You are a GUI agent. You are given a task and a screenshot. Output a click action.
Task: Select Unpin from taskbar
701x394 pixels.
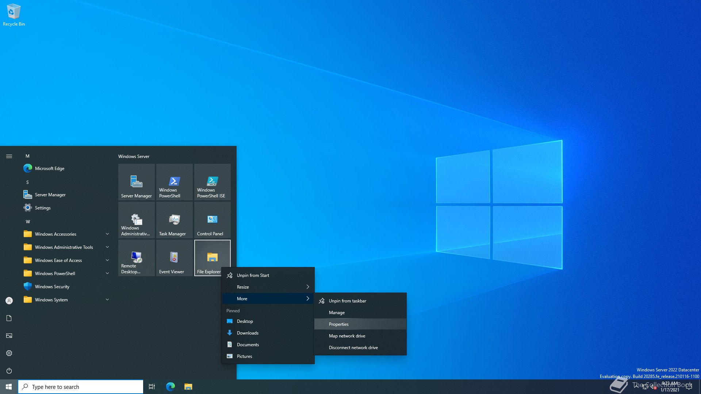[360, 301]
